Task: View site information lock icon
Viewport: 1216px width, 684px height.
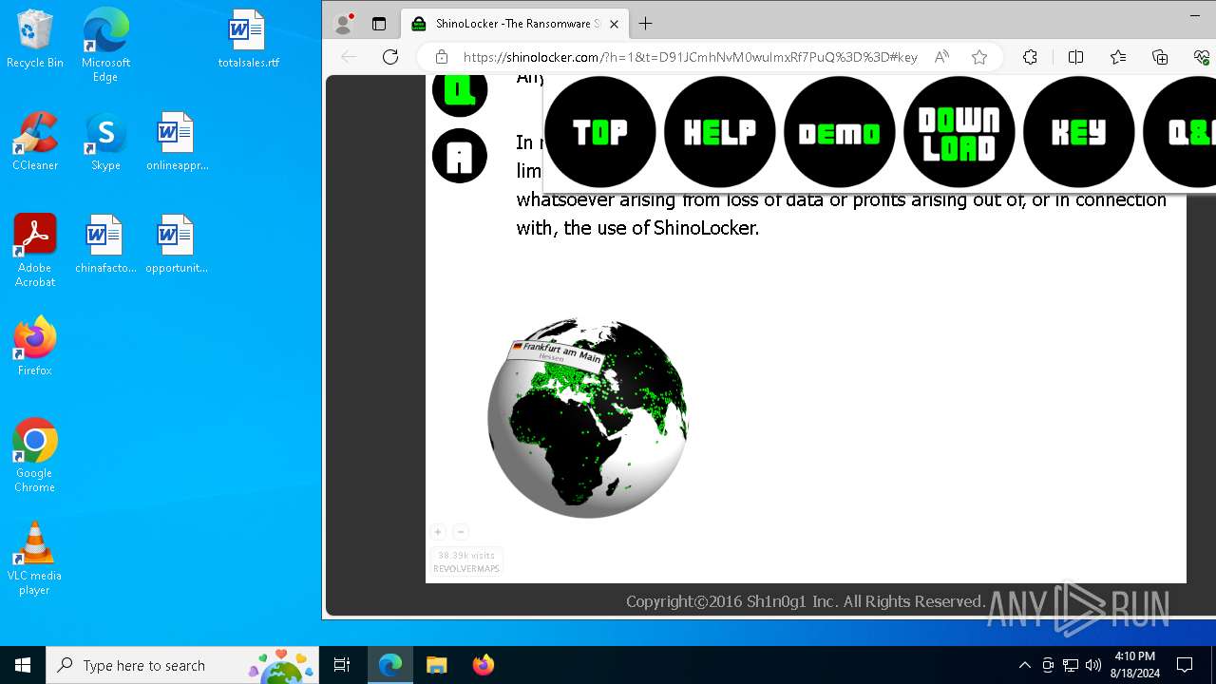Action: tap(441, 57)
